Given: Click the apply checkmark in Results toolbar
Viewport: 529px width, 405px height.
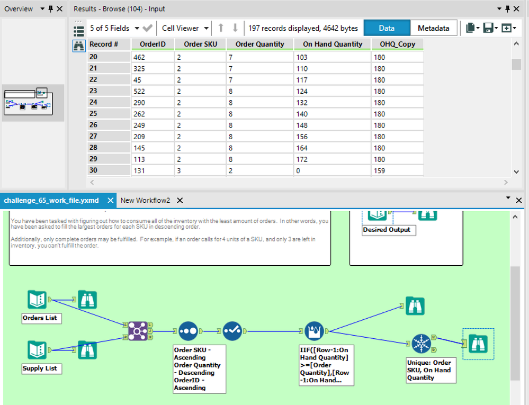Looking at the screenshot, I should [147, 28].
